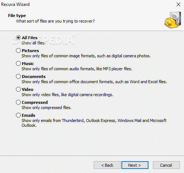Click the Recuva Wizard title bar text

[15, 4]
